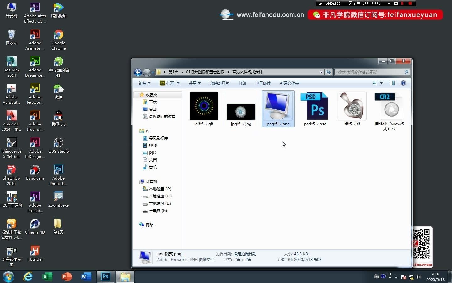
Task: Select the 佳能相机的raw格式.CR2 file
Action: (x=389, y=112)
